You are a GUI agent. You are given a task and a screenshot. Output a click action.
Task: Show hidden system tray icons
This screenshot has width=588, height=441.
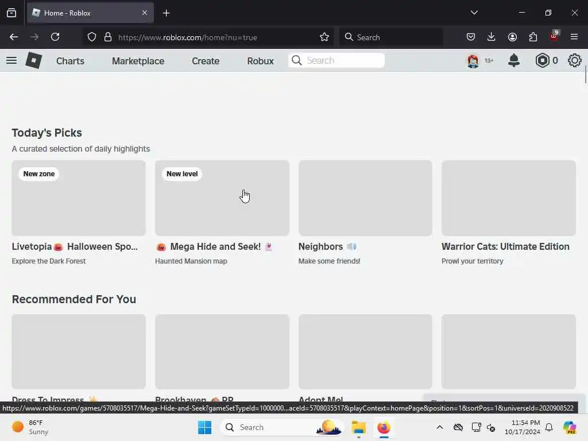(440, 427)
